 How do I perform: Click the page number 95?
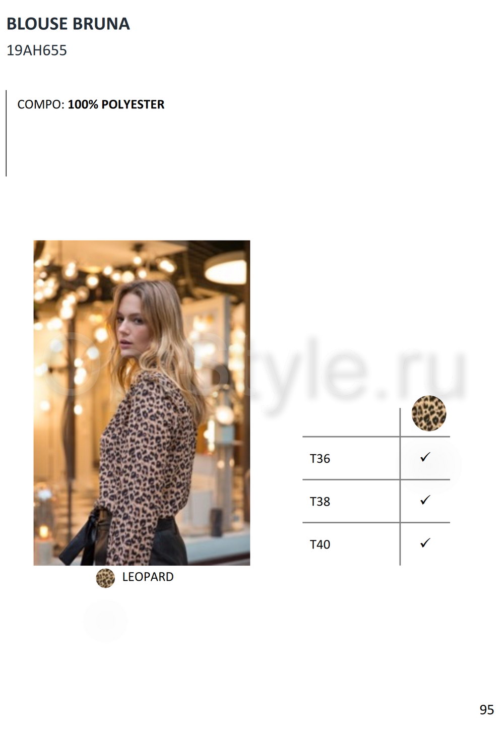487,709
